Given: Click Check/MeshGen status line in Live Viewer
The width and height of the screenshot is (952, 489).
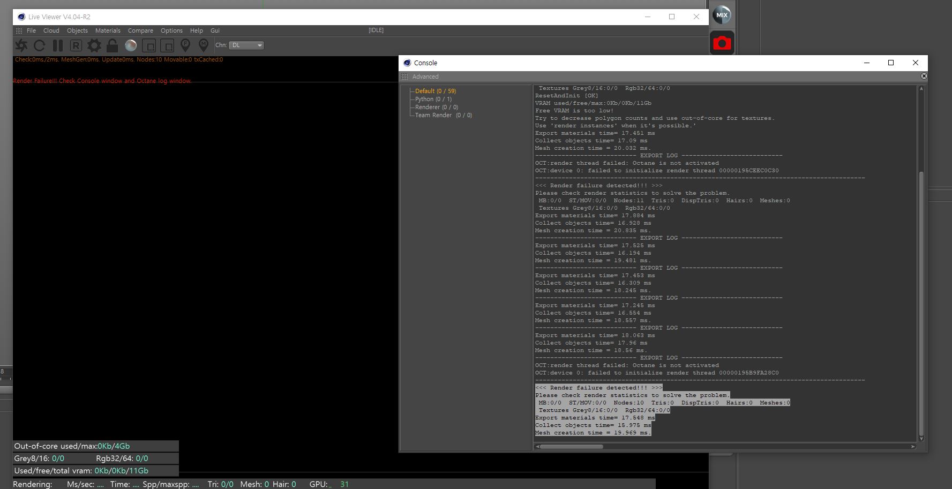Looking at the screenshot, I should point(119,59).
